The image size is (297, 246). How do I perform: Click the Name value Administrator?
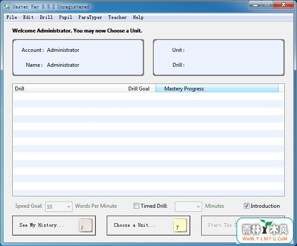coord(63,65)
